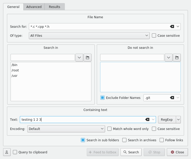This screenshot has width=191, height=159.
Task: Clear the 'Search for' file name field
Action: point(172,26)
